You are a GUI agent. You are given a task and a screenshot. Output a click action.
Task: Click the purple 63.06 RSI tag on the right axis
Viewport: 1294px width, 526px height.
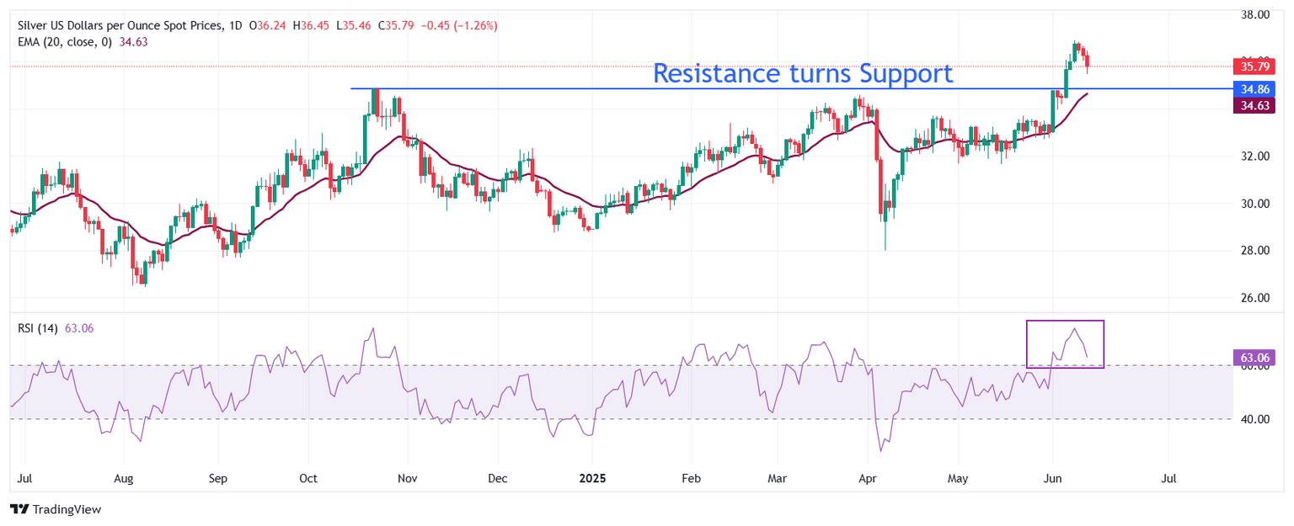1253,358
